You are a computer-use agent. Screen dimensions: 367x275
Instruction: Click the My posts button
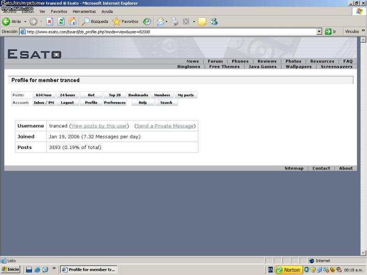(186, 95)
